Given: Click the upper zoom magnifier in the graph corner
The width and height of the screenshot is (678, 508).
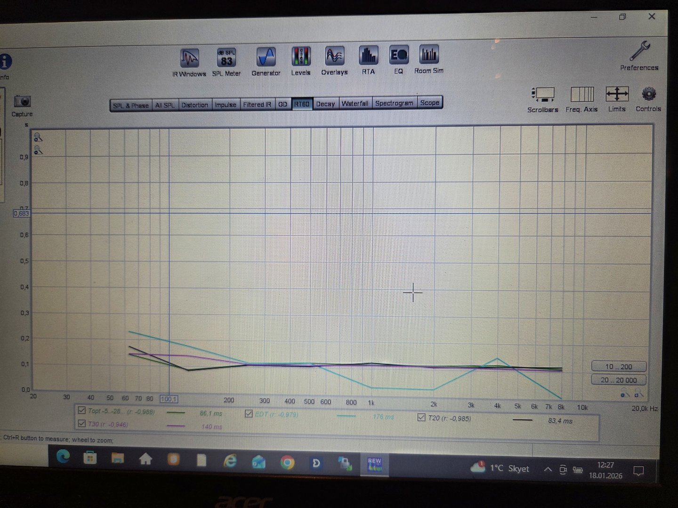Looking at the screenshot, I should click(x=38, y=137).
